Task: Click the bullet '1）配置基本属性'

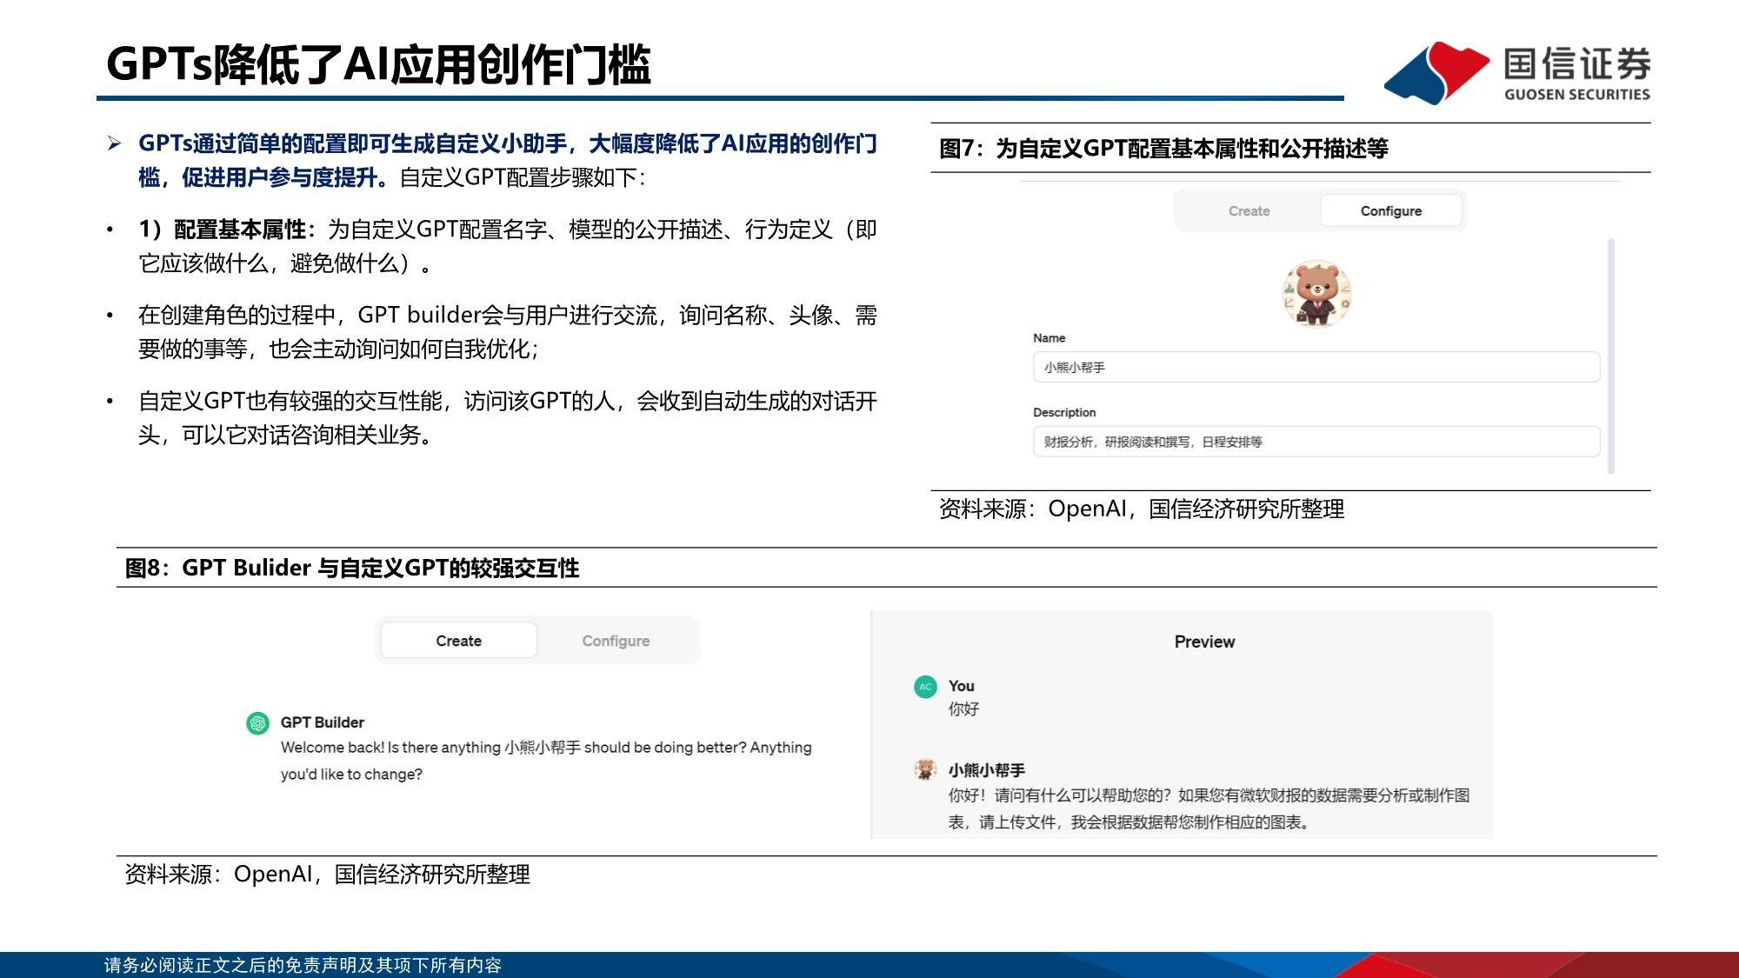Action: pos(507,246)
